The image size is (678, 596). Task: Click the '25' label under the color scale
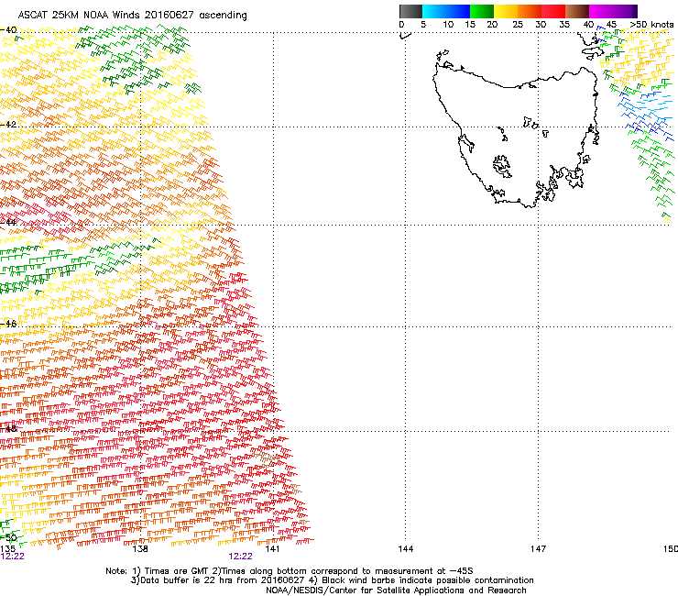[x=518, y=25]
